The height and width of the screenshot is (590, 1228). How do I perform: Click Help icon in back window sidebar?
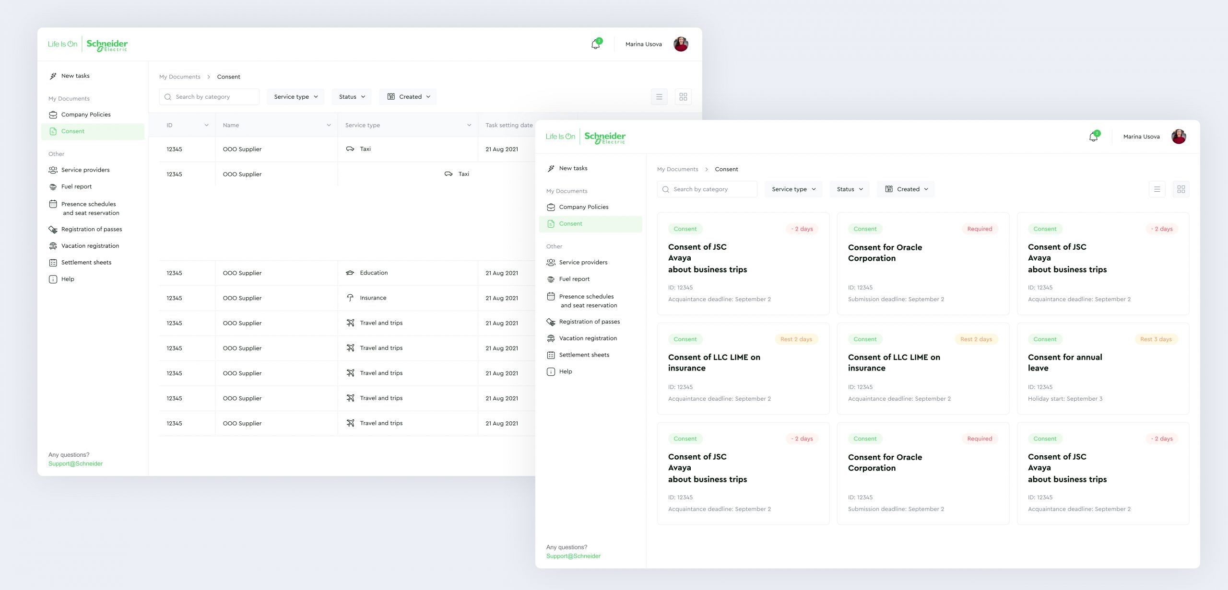53,279
